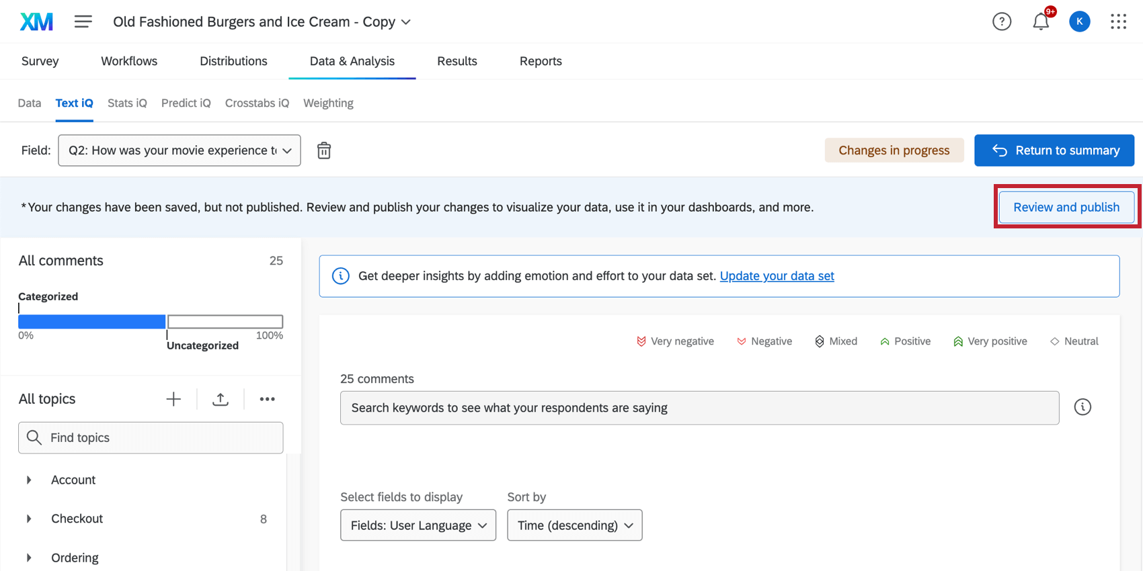Click the Find topics search field

pos(151,438)
